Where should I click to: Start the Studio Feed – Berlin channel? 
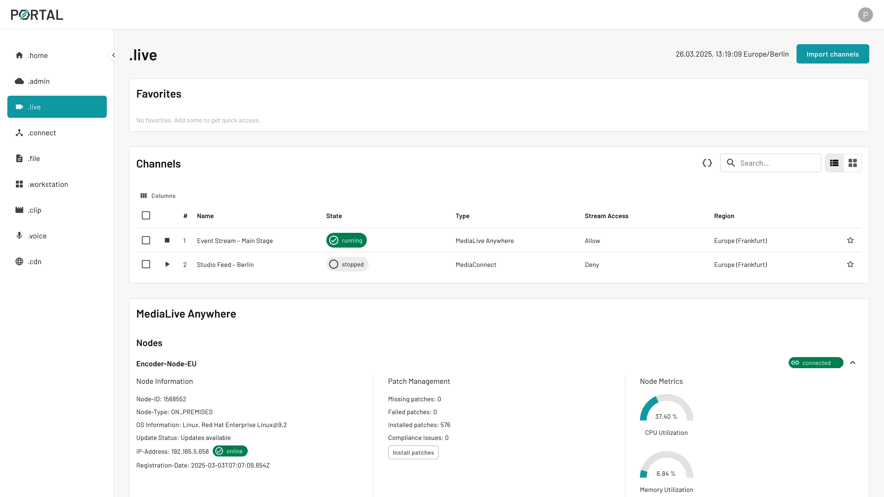[x=167, y=264]
